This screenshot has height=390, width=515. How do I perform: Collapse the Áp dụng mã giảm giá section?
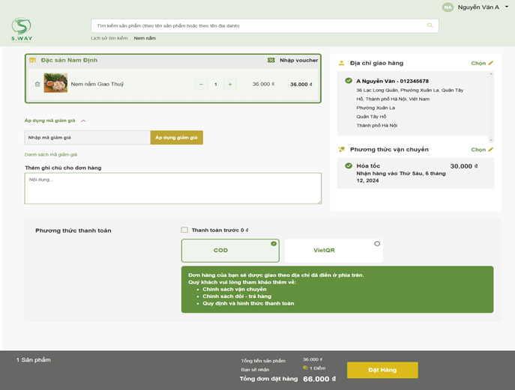coord(83,121)
